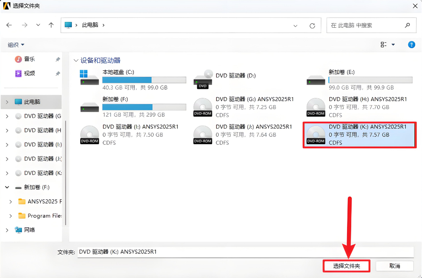Expand DVD 驱动器 (I:) in sidebar
Image resolution: width=422 pixels, height=278 pixels.
7,144
